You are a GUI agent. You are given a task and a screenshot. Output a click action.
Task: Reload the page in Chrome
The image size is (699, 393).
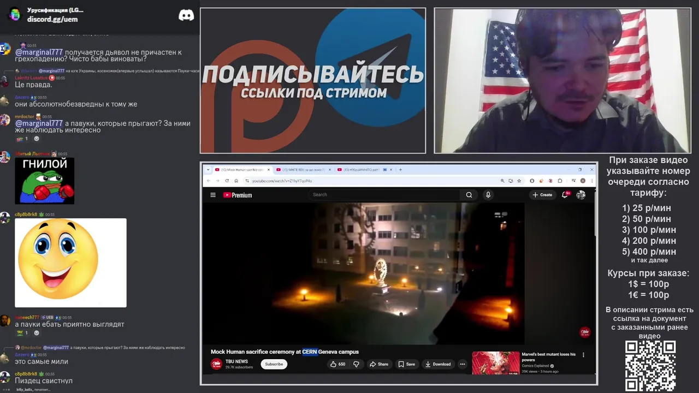tap(227, 181)
